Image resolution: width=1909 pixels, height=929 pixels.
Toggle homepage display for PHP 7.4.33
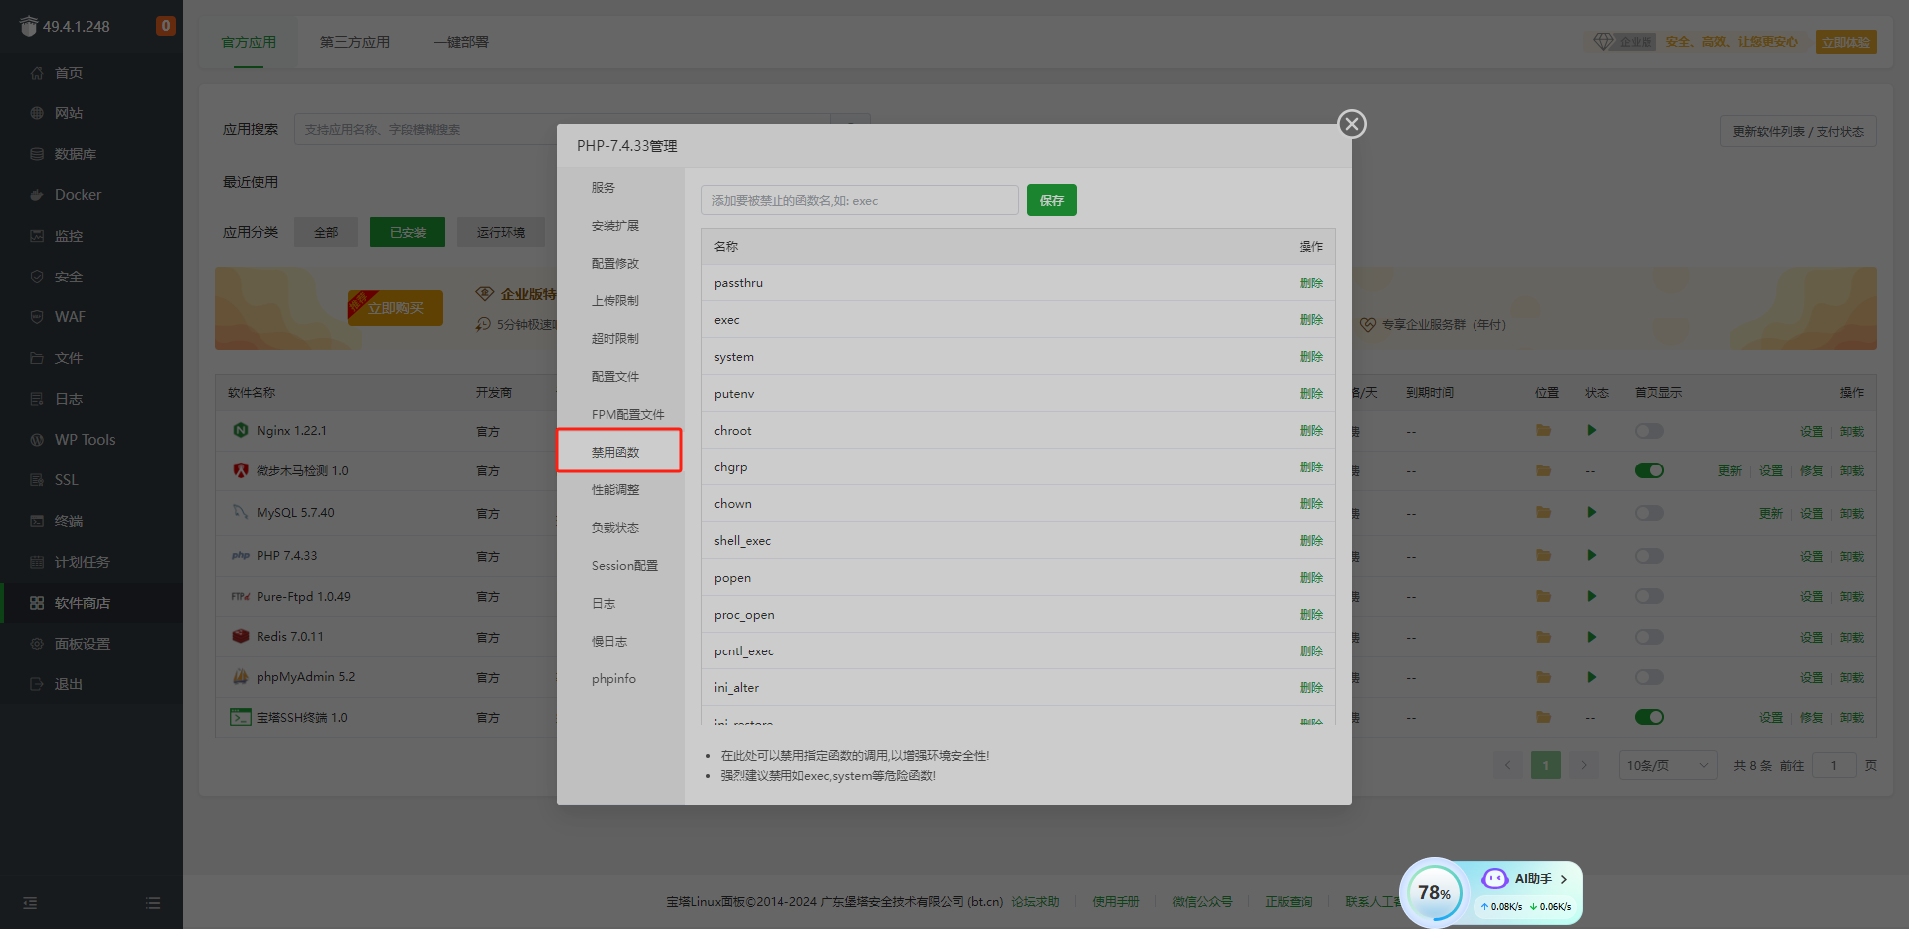click(1649, 556)
